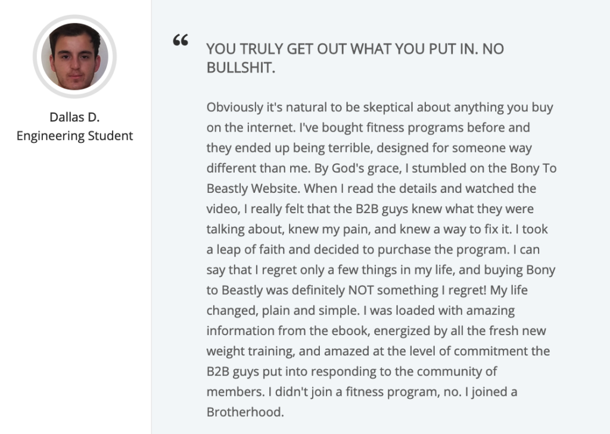Click the heading 'YOU TRULY GET OUT'
Viewport: 610px width, 434px height.
(298, 49)
